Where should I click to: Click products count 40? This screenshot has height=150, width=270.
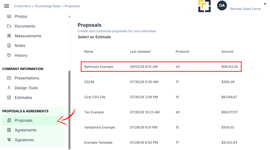click(178, 112)
